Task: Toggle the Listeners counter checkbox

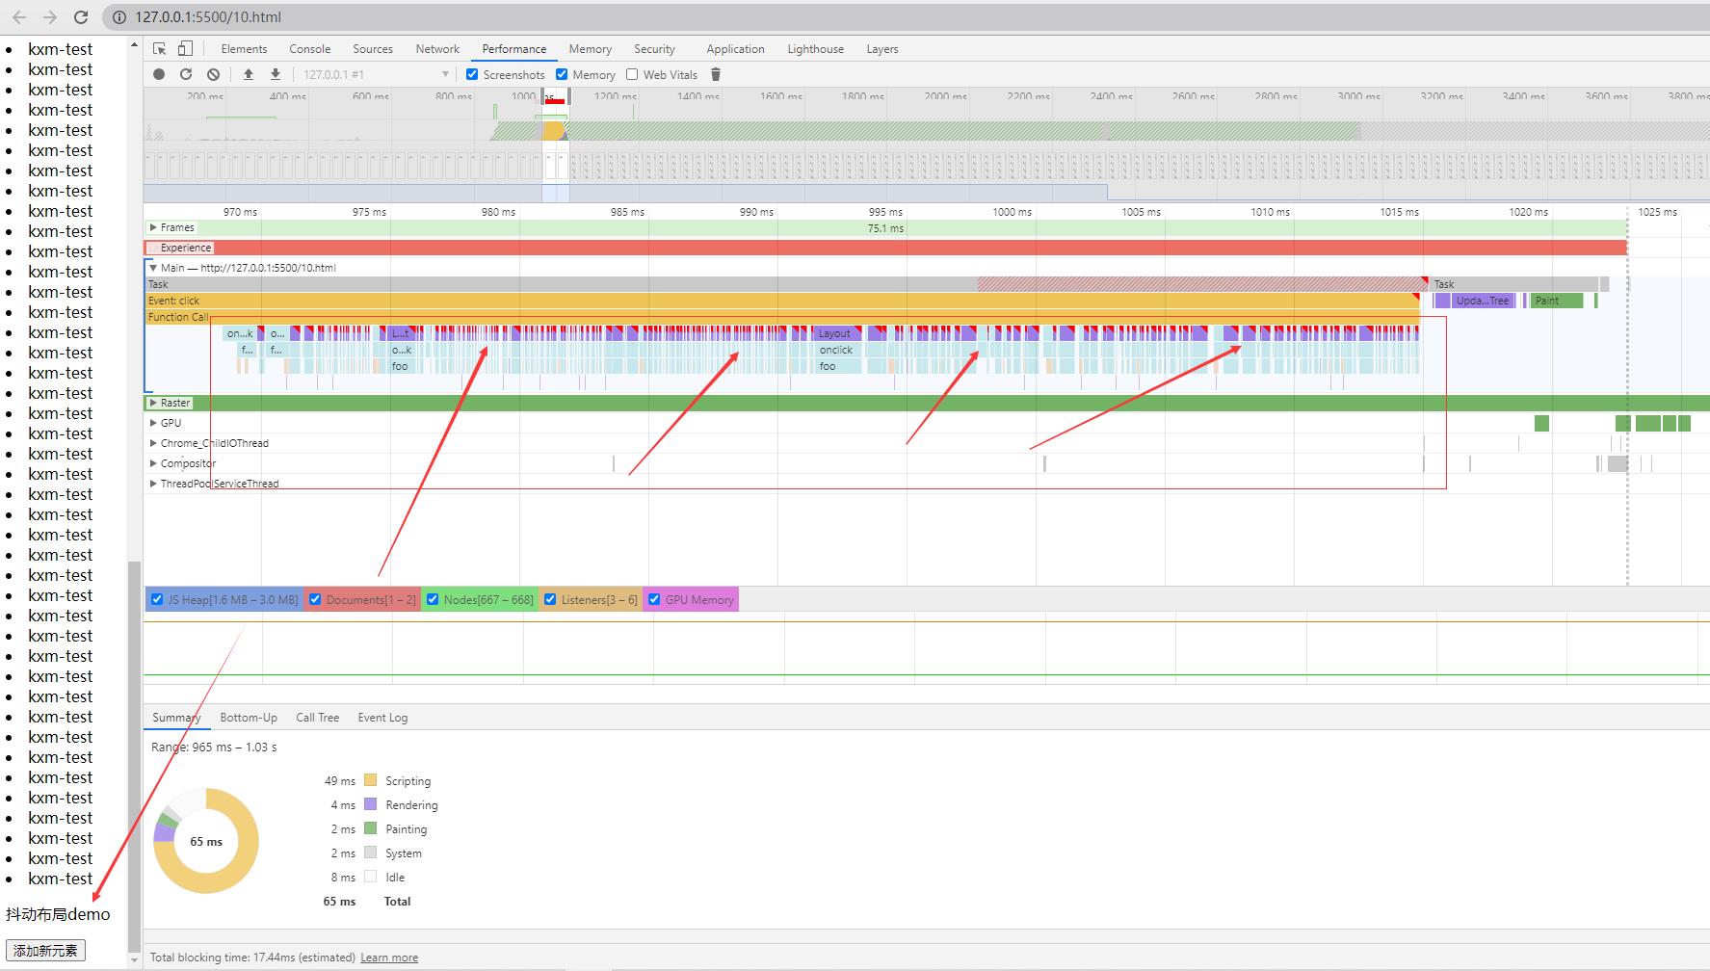Action: [x=550, y=599]
